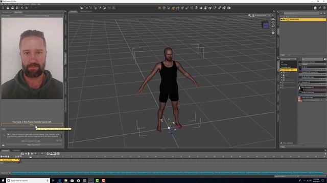Click the viewport reset view icon
This screenshot has height=183, width=327.
(x=273, y=33)
